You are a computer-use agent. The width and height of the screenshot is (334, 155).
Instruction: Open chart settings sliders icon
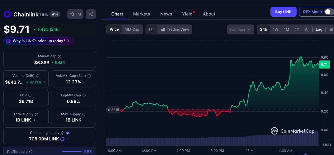331,29
